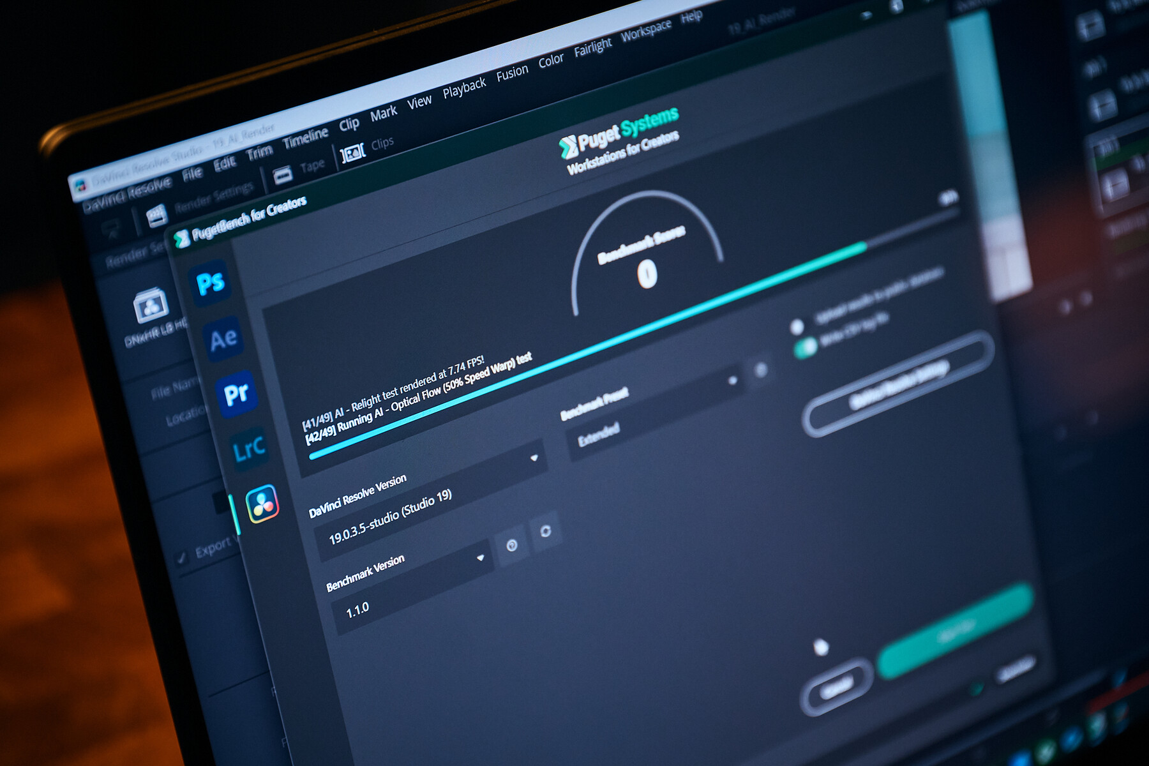Click the Clips icon in the Resolve toolbar
Image resolution: width=1149 pixels, height=766 pixels.
352,153
